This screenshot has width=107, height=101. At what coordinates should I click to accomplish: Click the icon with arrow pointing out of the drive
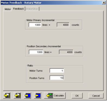17,96
